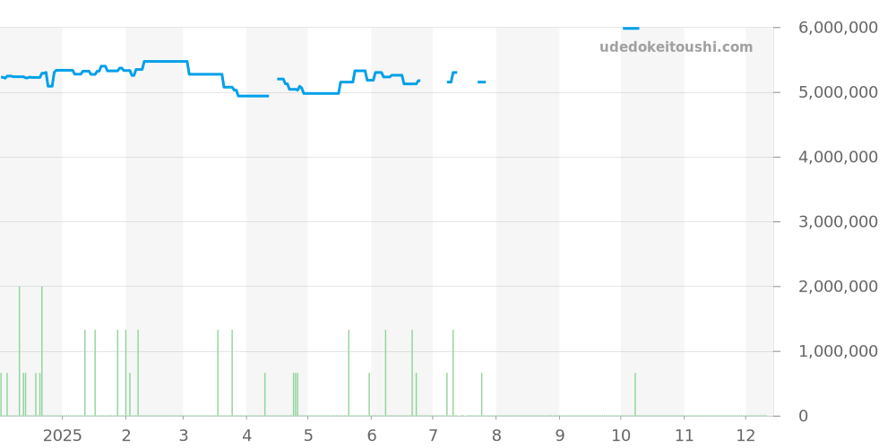Select the 2025 year marker on x-axis
This screenshot has width=896, height=448.
coord(63,435)
